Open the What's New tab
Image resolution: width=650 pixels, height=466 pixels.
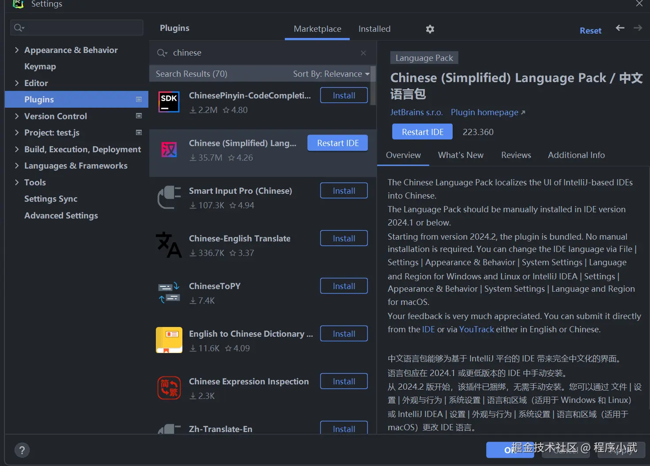tap(461, 155)
